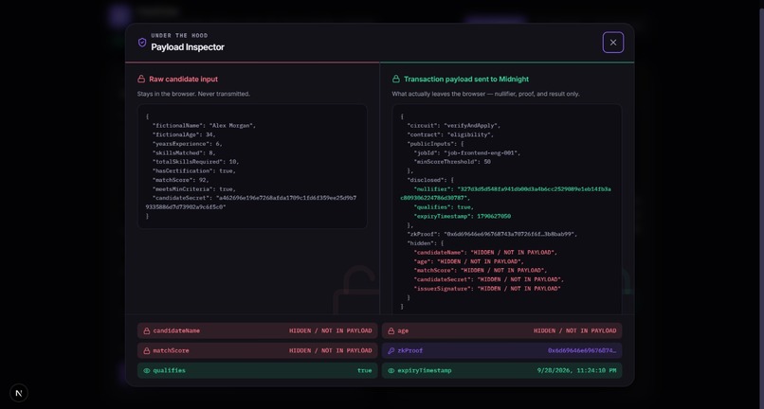Click the zkProof line in payload JSON
The width and height of the screenshot is (764, 409).
point(492,234)
